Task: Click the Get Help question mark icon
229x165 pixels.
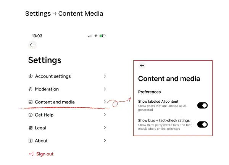Action: 31,115
